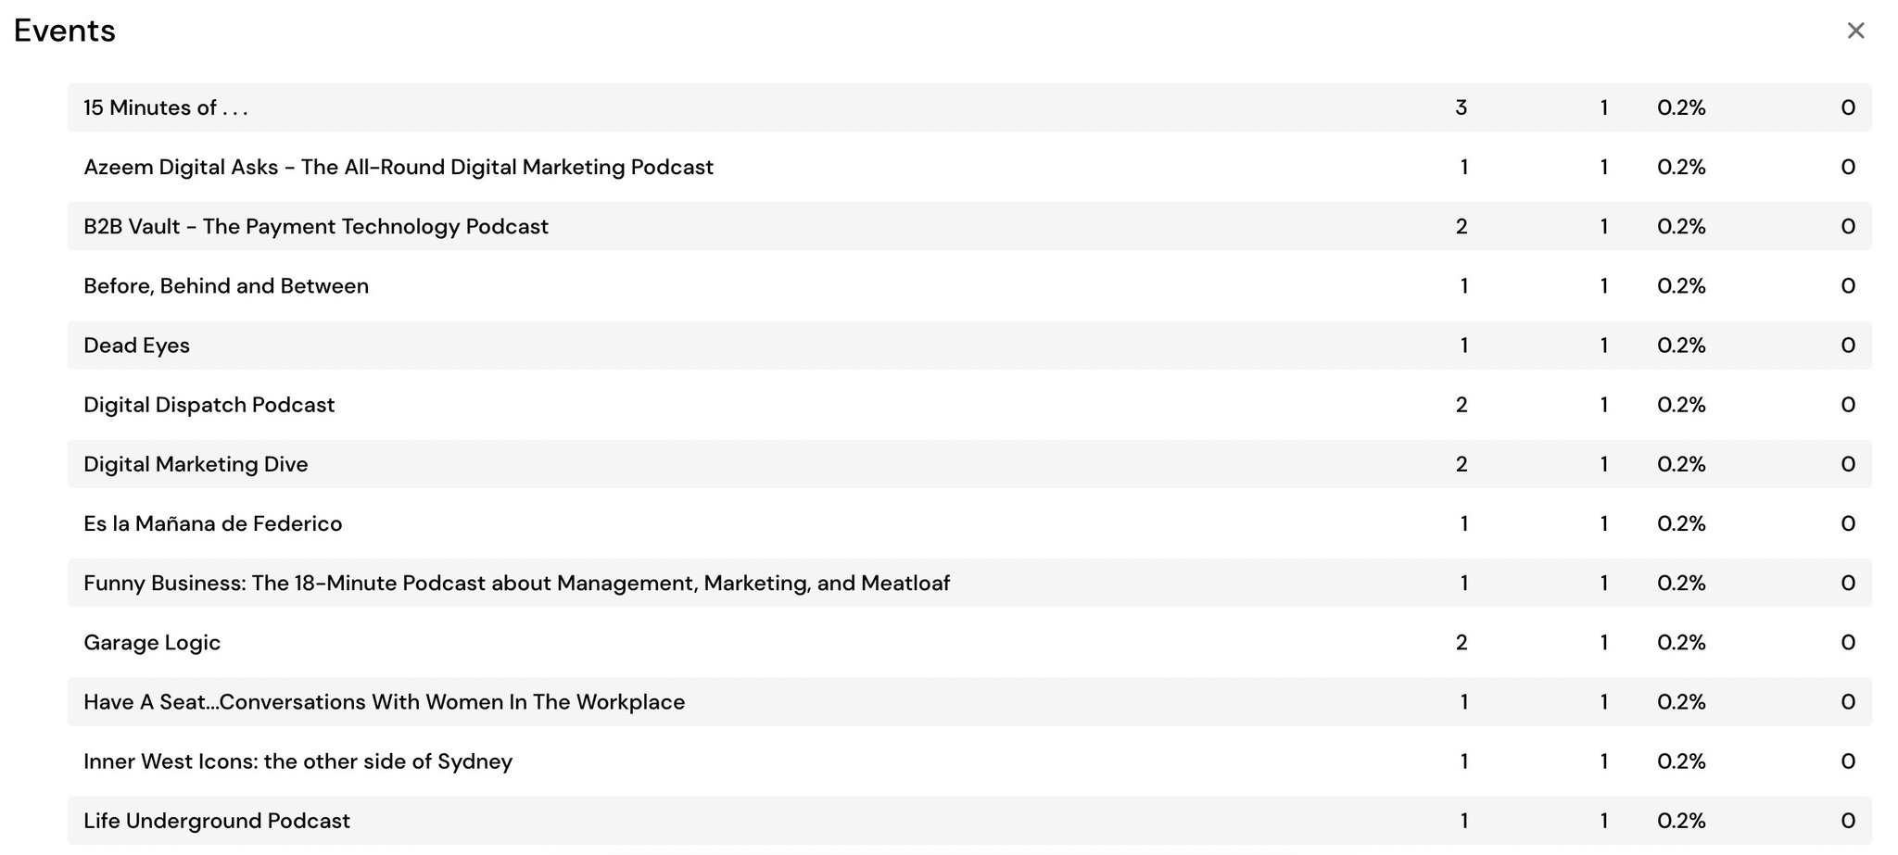Click count 2 in B2B Vault row

(x=1461, y=226)
